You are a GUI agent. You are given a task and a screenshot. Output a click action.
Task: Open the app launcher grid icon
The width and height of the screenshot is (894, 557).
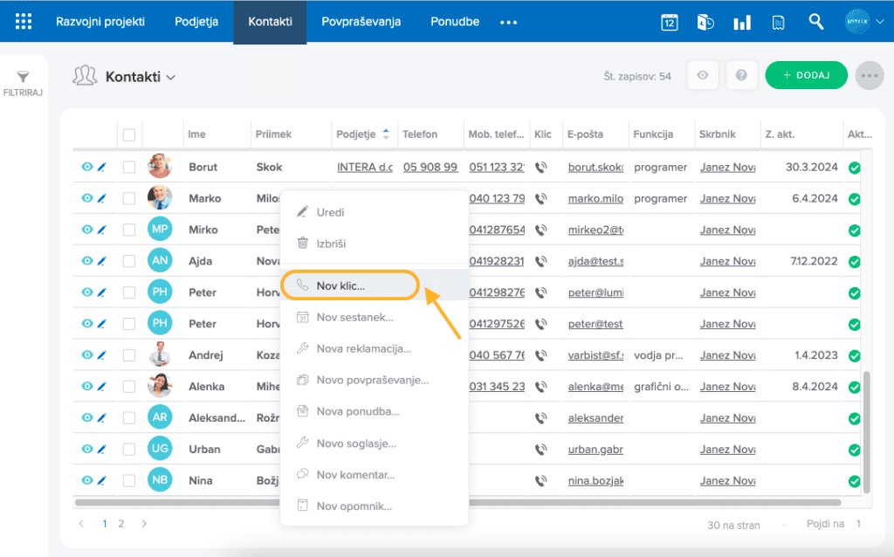(24, 22)
